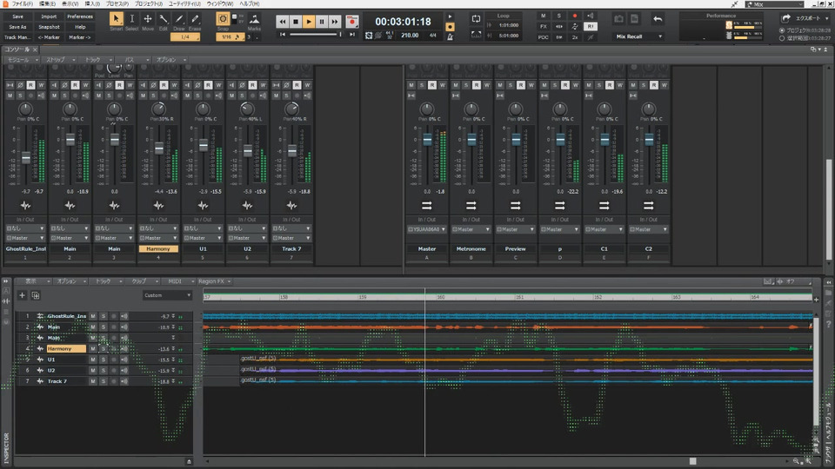Clear all solos with global S button
Screen dimensions: 835x469
point(559,16)
